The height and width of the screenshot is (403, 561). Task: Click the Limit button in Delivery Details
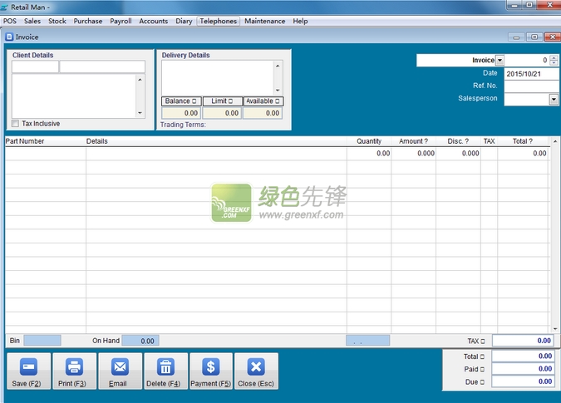coord(222,101)
